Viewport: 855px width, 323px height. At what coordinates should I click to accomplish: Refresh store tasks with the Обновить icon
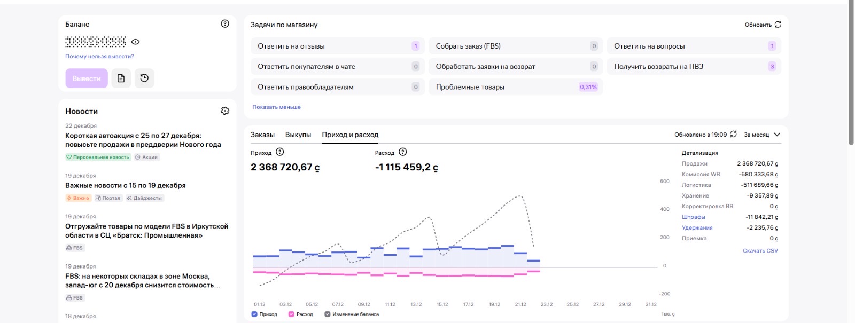click(778, 25)
